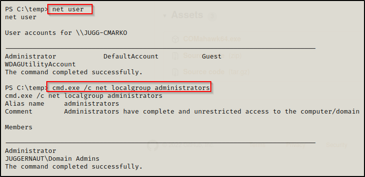This screenshot has width=365, height=177.
Task: Click the WDAGUtilityAccount user entry
Action: [x=40, y=64]
